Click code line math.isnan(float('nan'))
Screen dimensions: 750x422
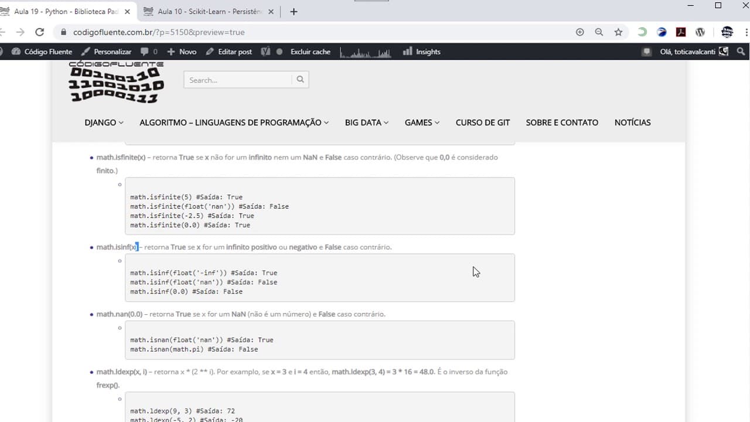tap(202, 340)
